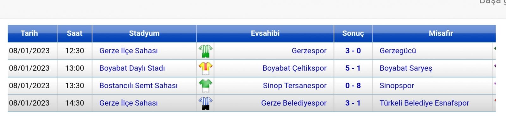Click the Stadyum column header

point(144,33)
